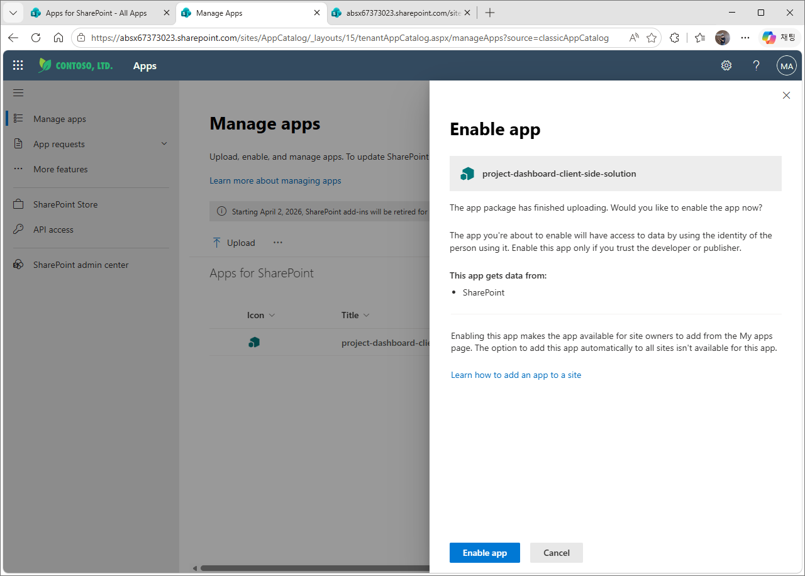Screen dimensions: 805x576
Task: Click the SharePoint Store bag icon
Action: (19, 204)
